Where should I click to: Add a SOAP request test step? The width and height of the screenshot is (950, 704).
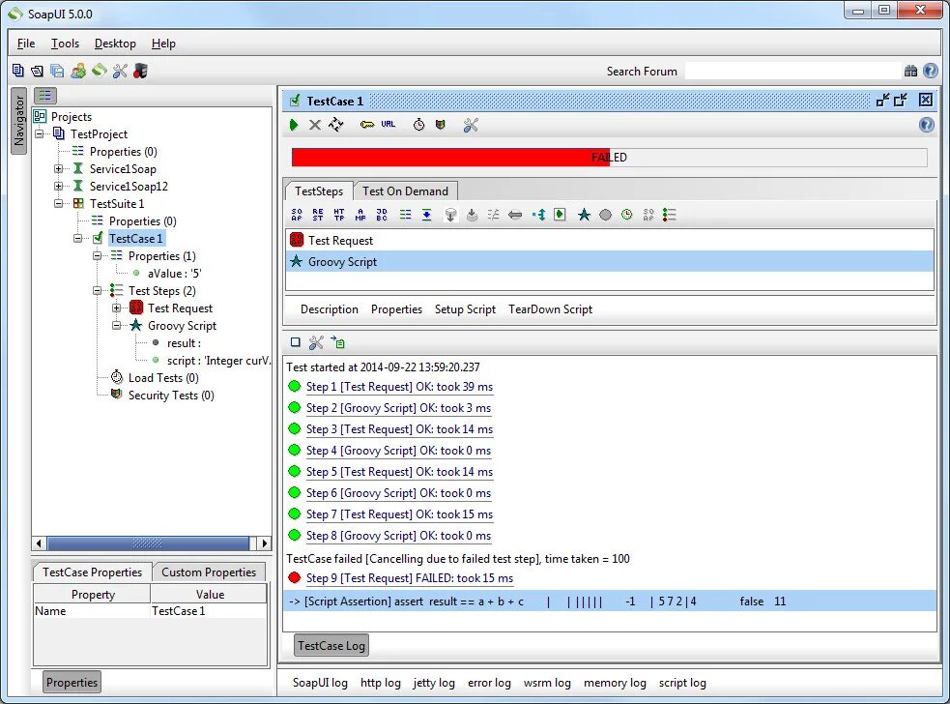tap(297, 215)
